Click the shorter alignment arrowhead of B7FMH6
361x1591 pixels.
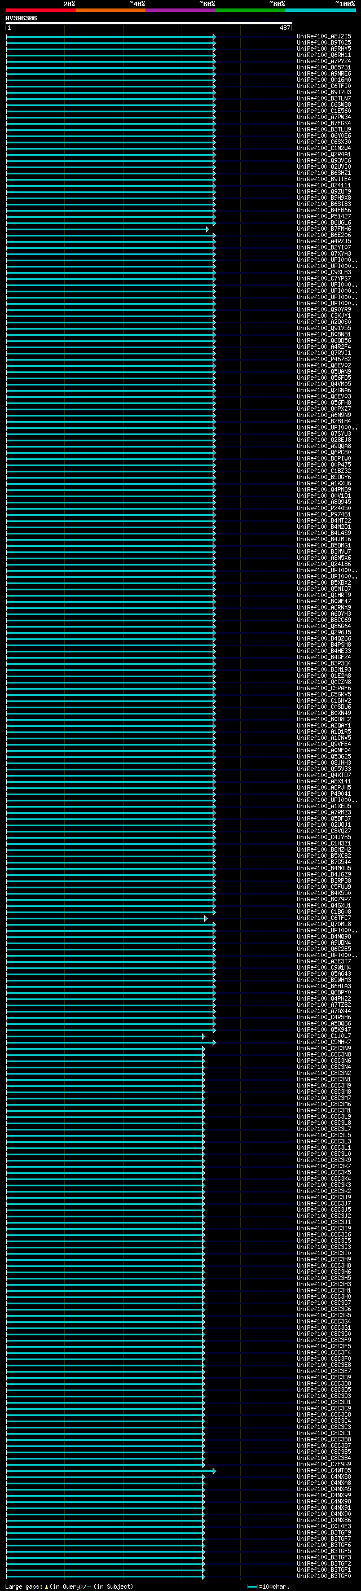pos(208,229)
